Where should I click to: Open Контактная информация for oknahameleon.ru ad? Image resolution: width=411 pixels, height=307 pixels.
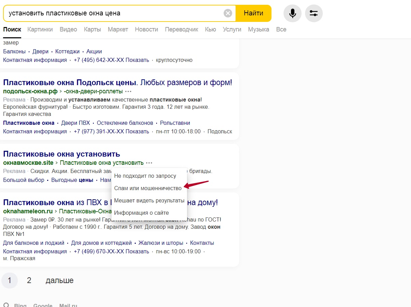click(x=35, y=252)
